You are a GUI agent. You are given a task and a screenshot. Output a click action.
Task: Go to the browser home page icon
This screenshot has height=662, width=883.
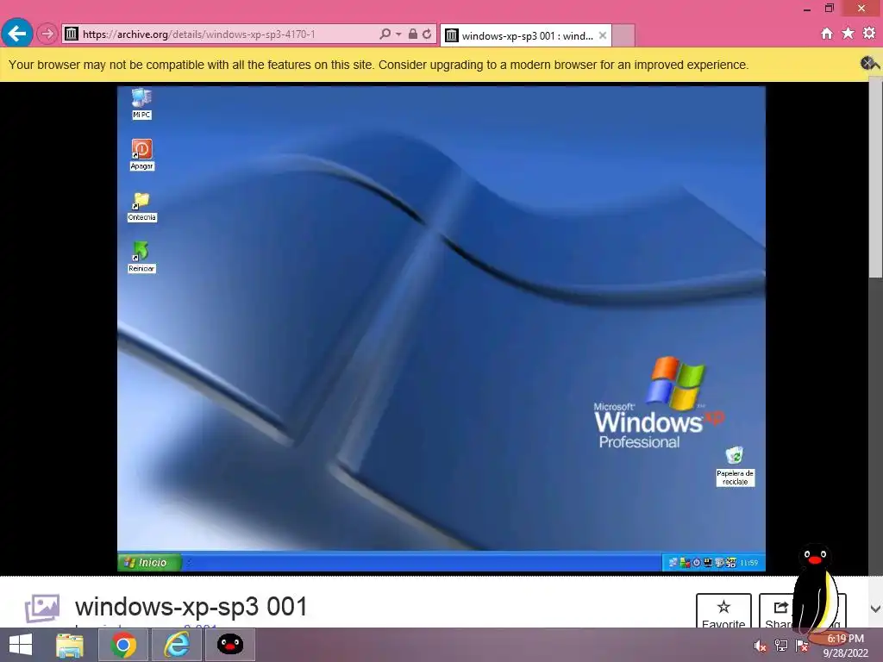[827, 34]
